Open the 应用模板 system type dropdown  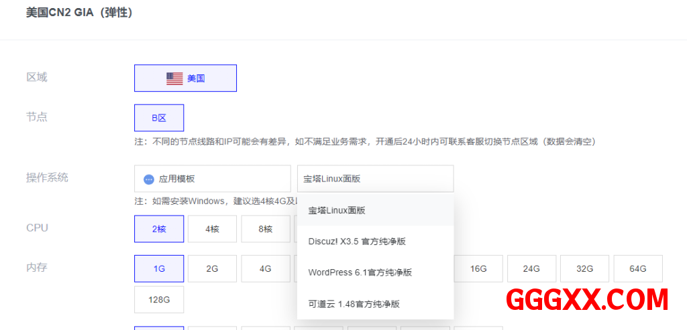coord(212,179)
